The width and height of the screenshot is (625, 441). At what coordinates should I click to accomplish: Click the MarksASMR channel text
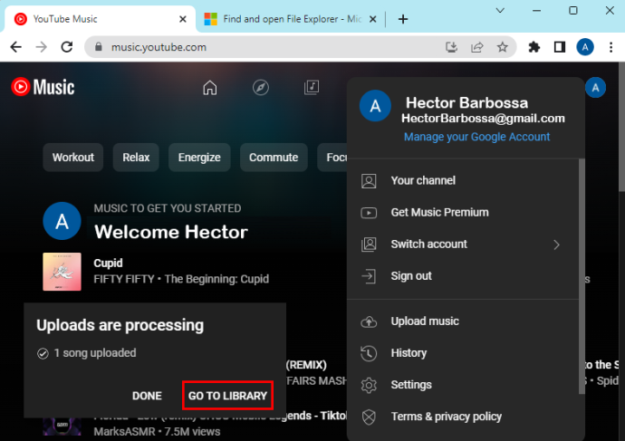pos(125,432)
